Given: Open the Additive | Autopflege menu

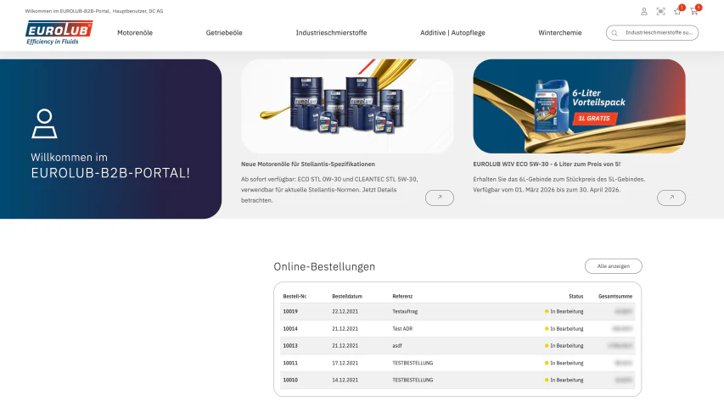Looking at the screenshot, I should [452, 33].
